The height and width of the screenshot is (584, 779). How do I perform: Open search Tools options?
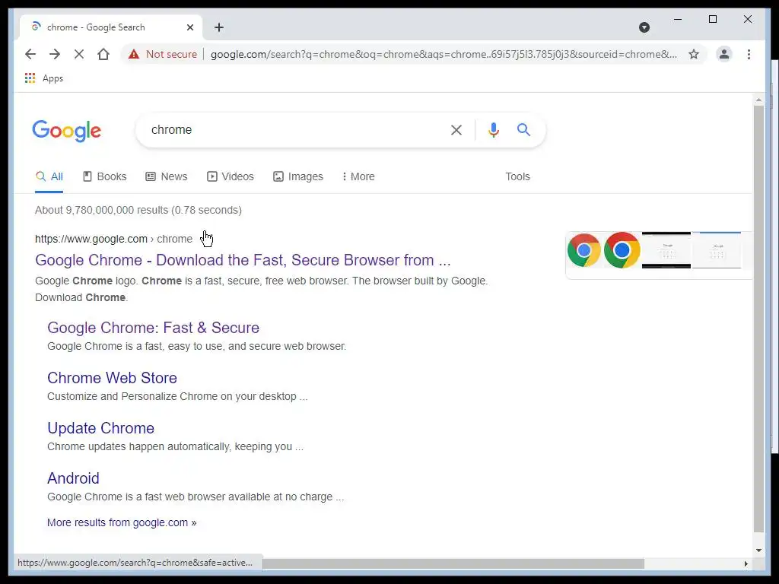(517, 176)
